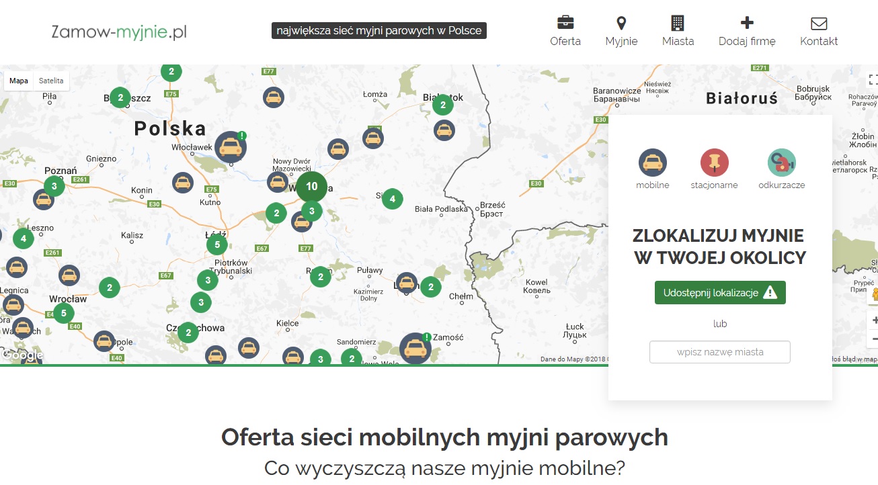The width and height of the screenshot is (878, 485).
Task: Zoom out the map with the minus button
Action: (x=873, y=339)
